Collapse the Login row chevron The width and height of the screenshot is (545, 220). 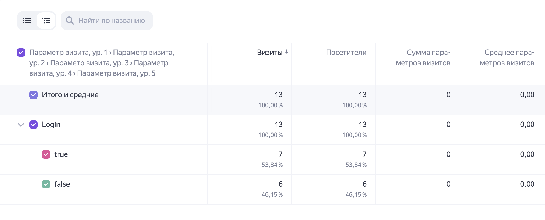(x=21, y=125)
